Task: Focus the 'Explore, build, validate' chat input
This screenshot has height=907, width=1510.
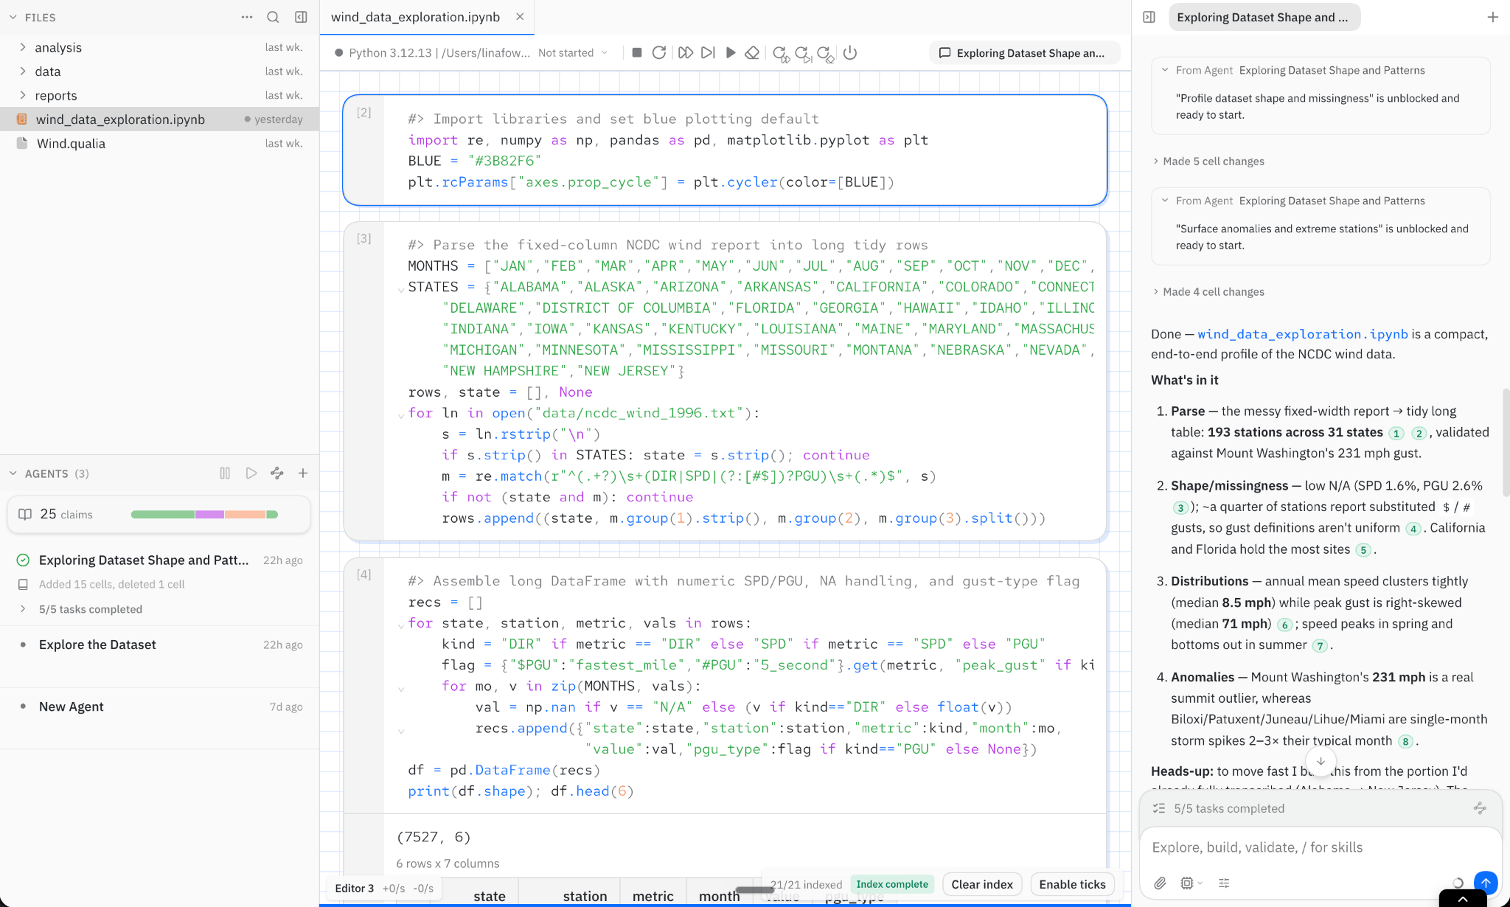Action: (1320, 847)
